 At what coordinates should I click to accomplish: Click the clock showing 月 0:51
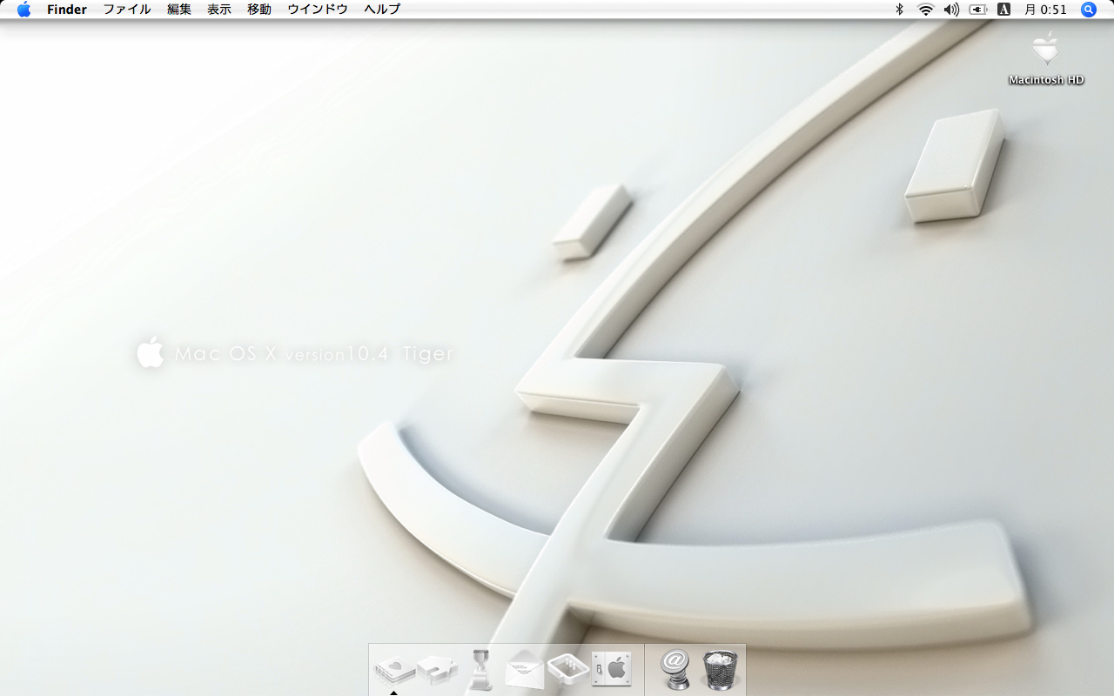click(1045, 10)
